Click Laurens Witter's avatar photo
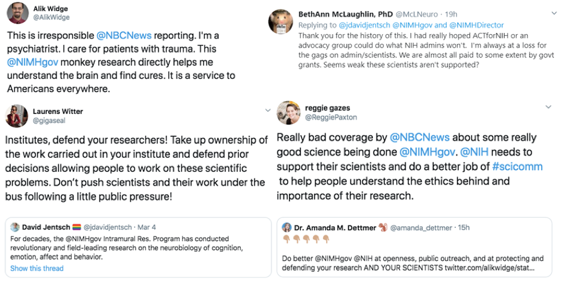The image size is (565, 284). pos(17,116)
